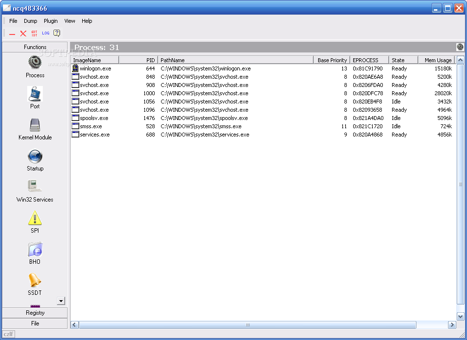This screenshot has height=340, width=467.
Task: Open the SSDT bell icon
Action: click(x=35, y=280)
